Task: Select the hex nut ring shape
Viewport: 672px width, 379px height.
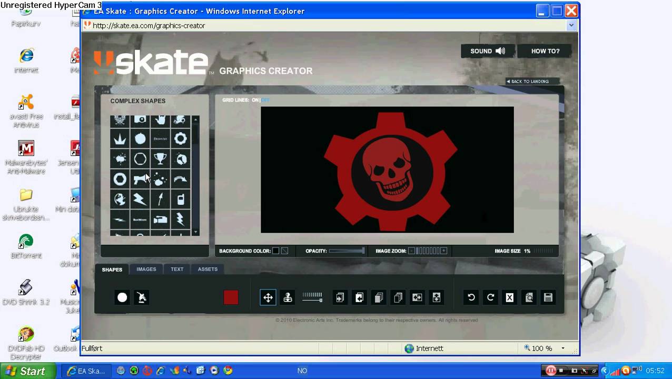Action: point(120,179)
